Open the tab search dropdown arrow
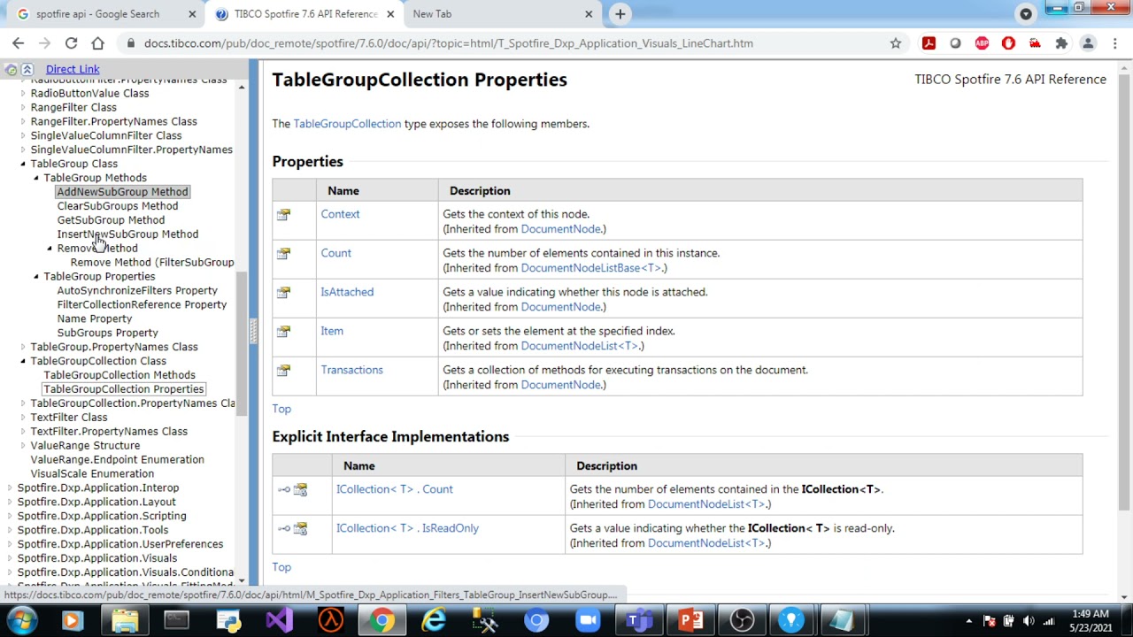The image size is (1133, 637). [1025, 13]
